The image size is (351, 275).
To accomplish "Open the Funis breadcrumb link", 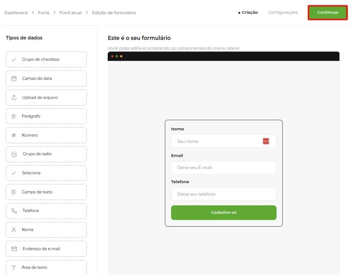I will click(x=43, y=12).
